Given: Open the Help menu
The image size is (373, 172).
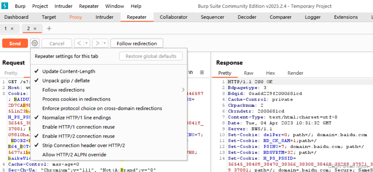Looking at the screenshot, I should [x=136, y=6].
